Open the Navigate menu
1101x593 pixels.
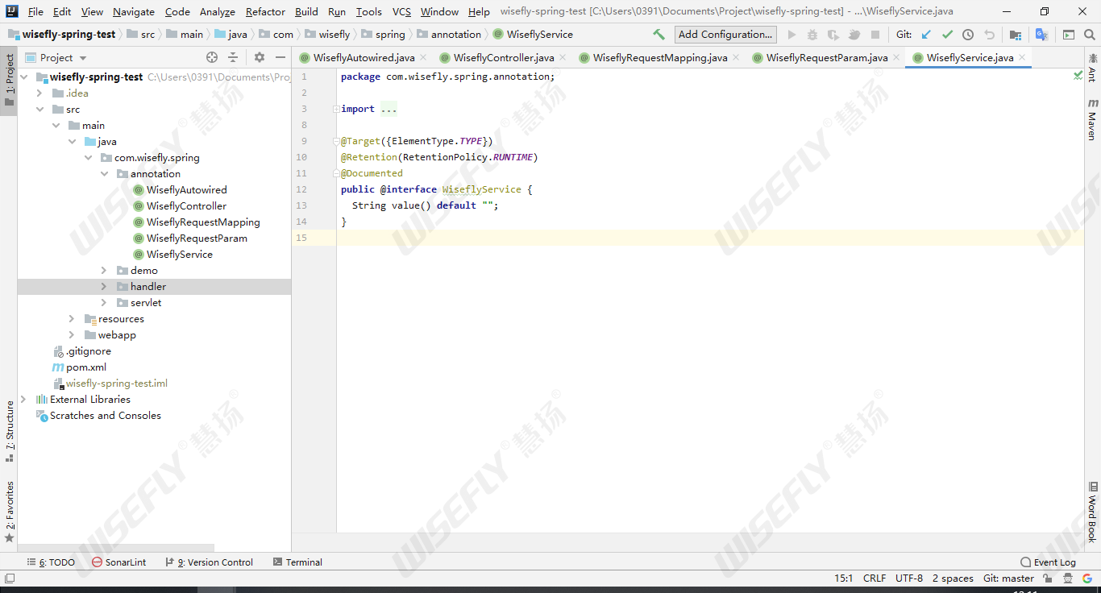[134, 11]
